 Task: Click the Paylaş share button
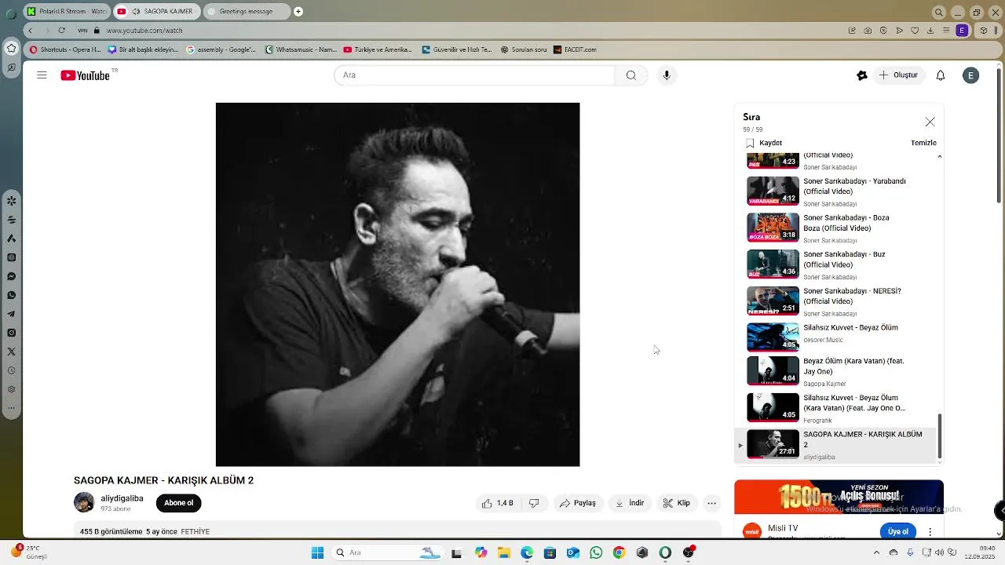coord(578,503)
